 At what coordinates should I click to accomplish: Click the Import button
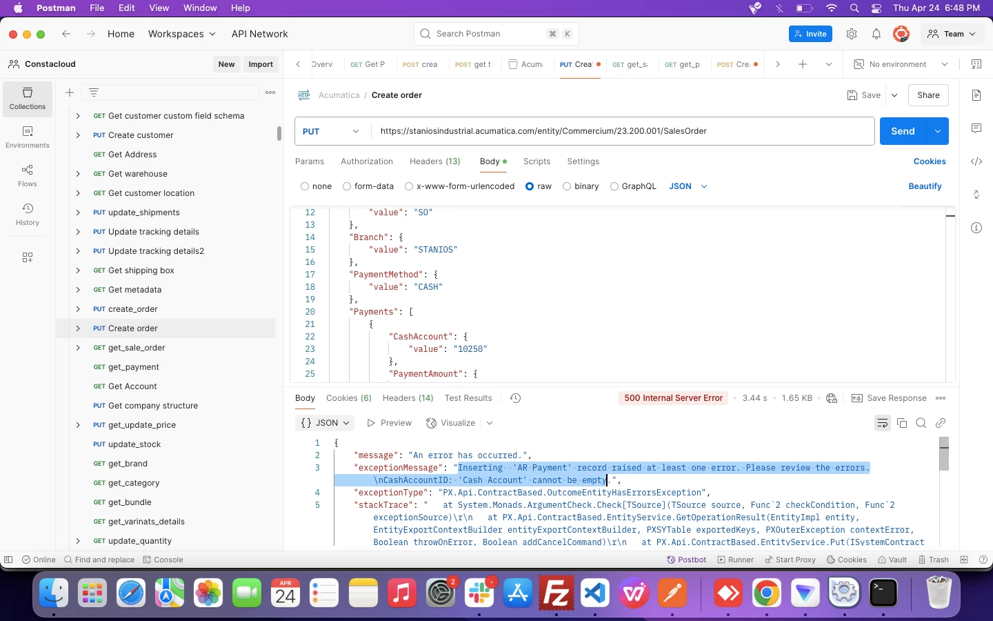[261, 64]
